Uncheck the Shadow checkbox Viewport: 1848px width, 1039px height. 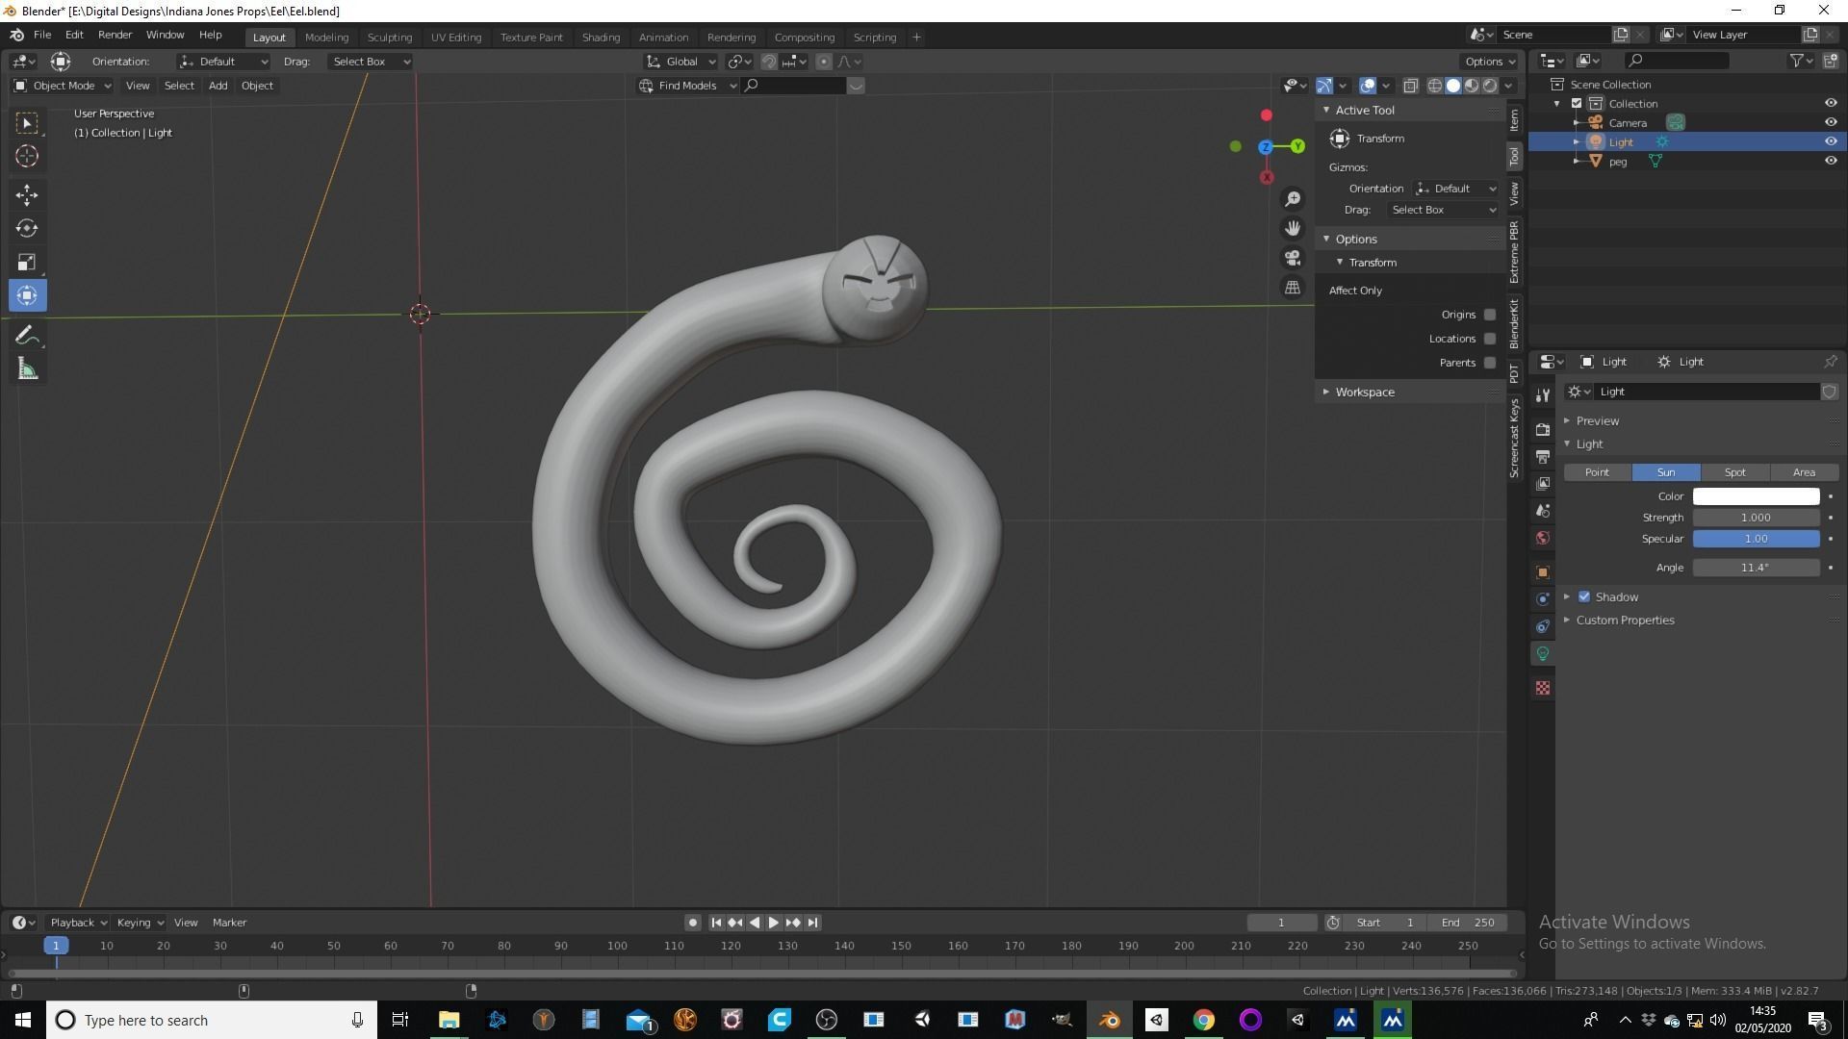1584,596
